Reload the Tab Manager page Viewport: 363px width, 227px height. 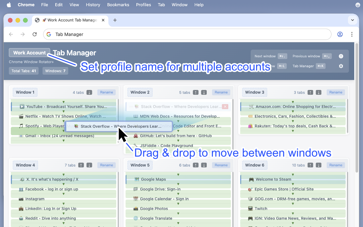pos(35,34)
